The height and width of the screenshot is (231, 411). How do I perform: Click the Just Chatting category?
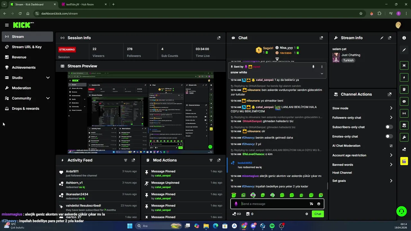click(x=350, y=55)
